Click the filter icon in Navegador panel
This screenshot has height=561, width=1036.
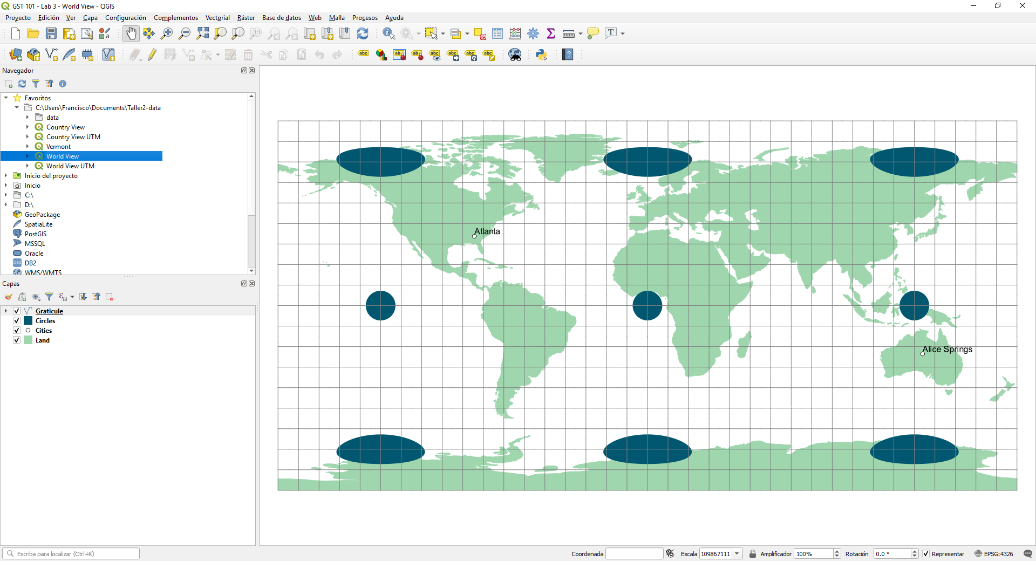36,84
